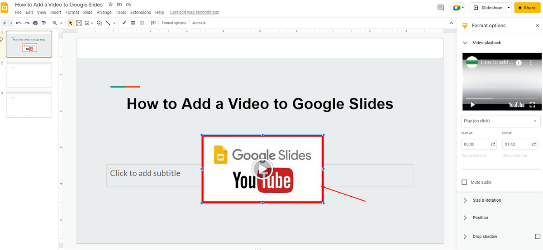
Task: Select the Paint format tool
Action: click(x=43, y=23)
